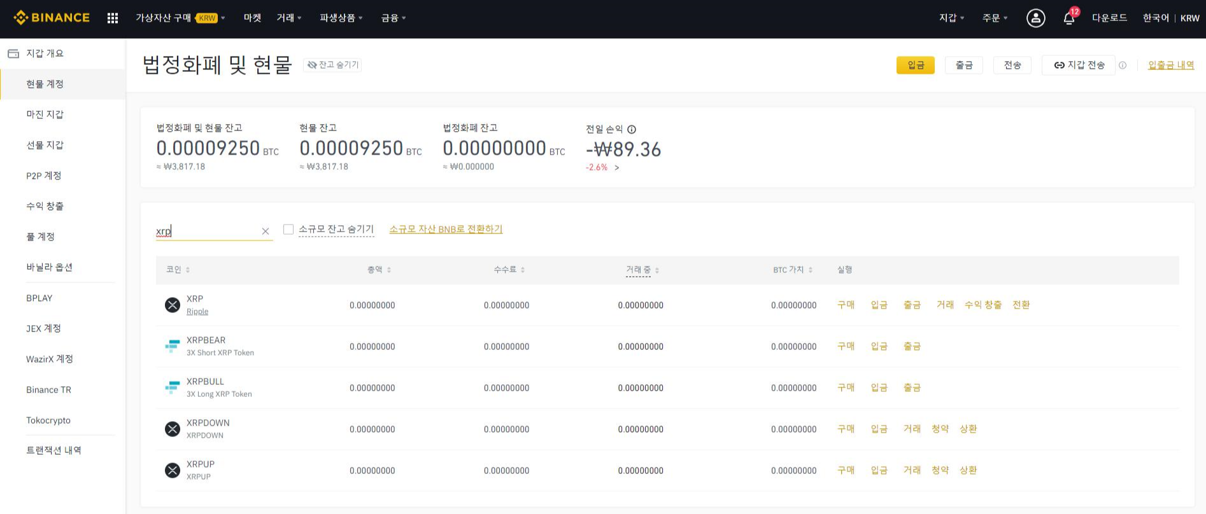Click the XRPBULL token icon
Image resolution: width=1206 pixels, height=514 pixels.
click(x=173, y=387)
